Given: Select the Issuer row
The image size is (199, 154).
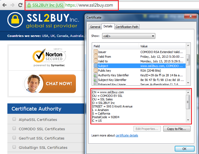Looking at the screenshot, I should tap(139, 52).
